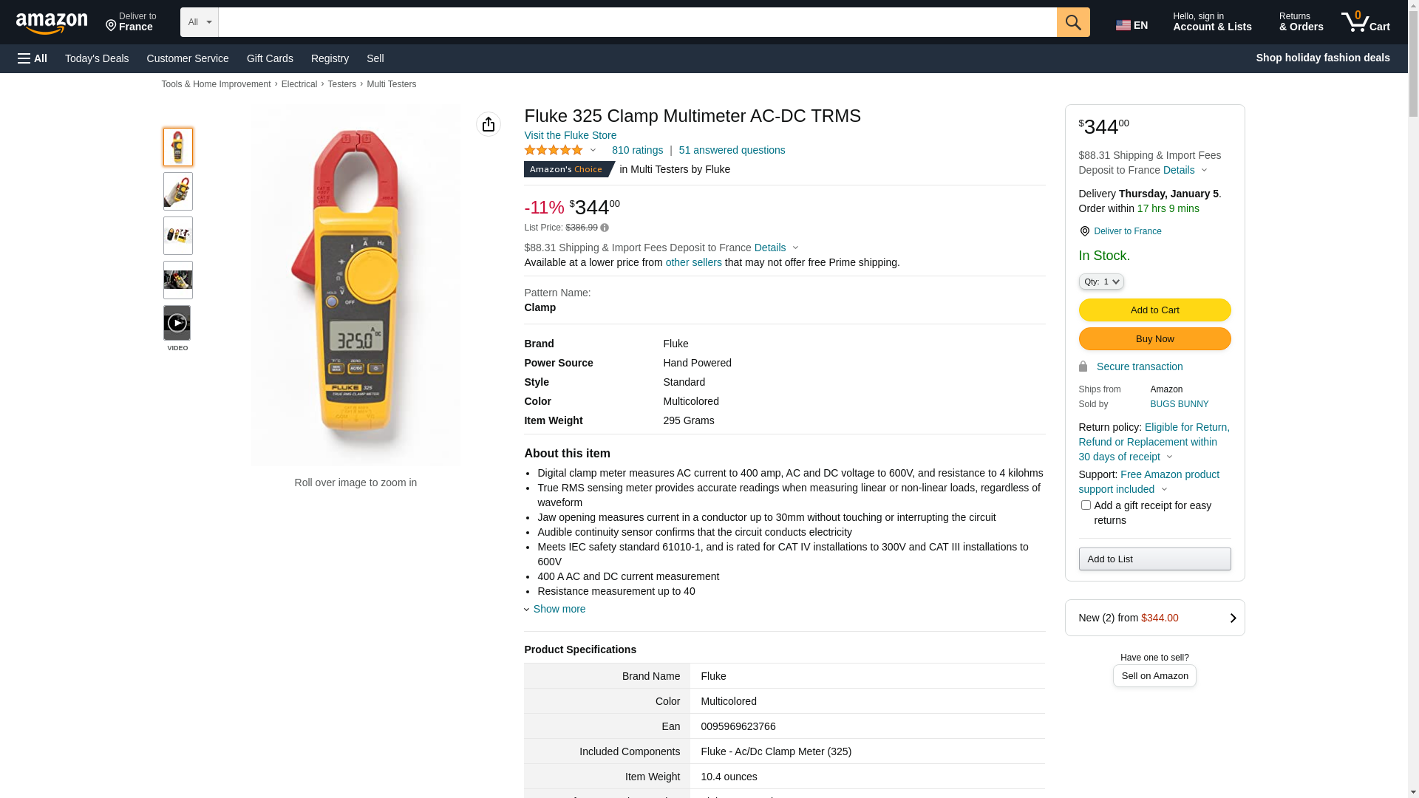Click the star rating icons

pos(554,150)
